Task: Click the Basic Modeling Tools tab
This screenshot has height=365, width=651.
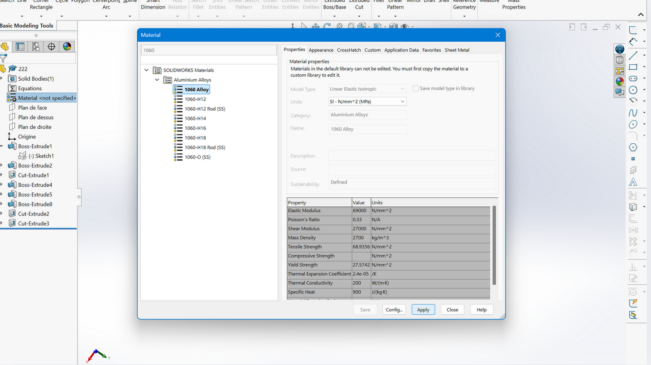Action: [x=27, y=25]
